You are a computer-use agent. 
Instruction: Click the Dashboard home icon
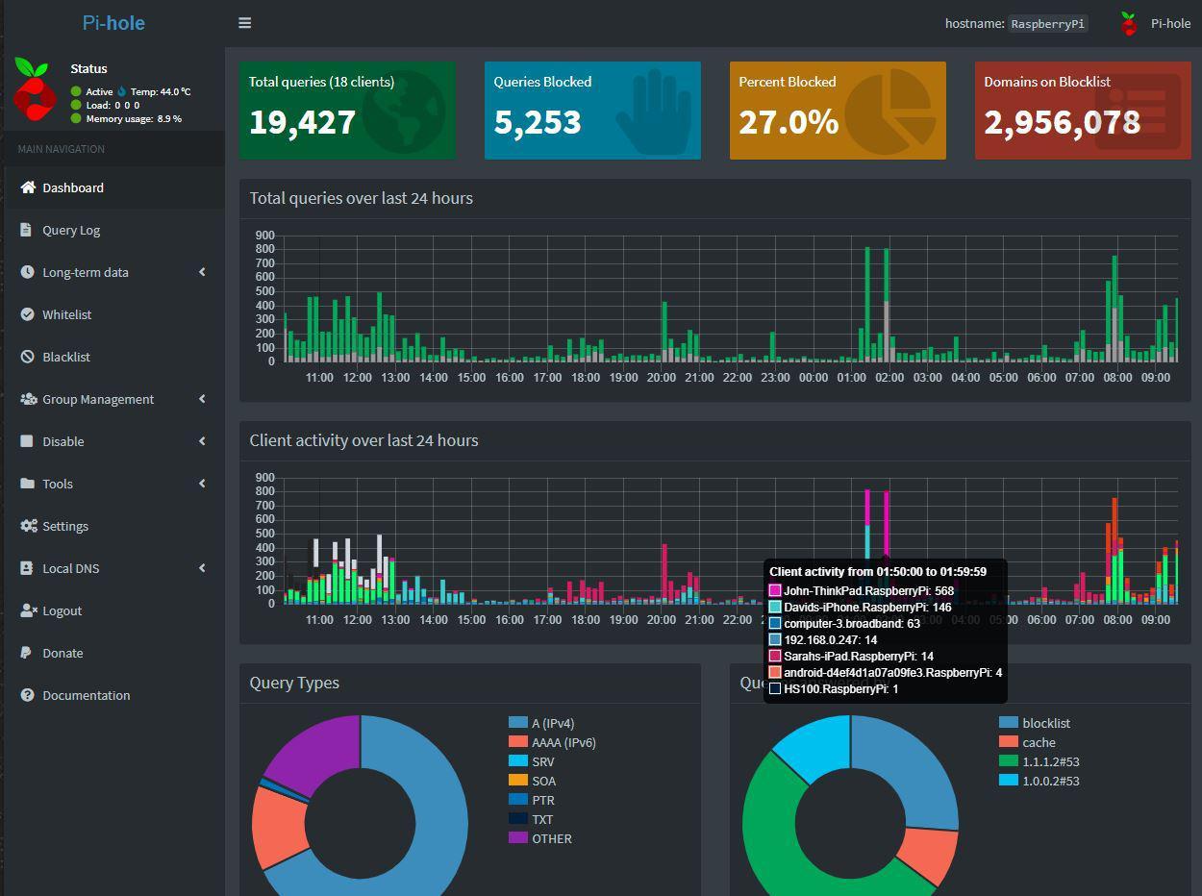(x=28, y=187)
